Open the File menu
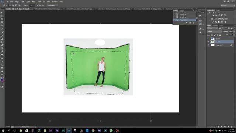The image size is (236, 133). click(x=7, y=1)
